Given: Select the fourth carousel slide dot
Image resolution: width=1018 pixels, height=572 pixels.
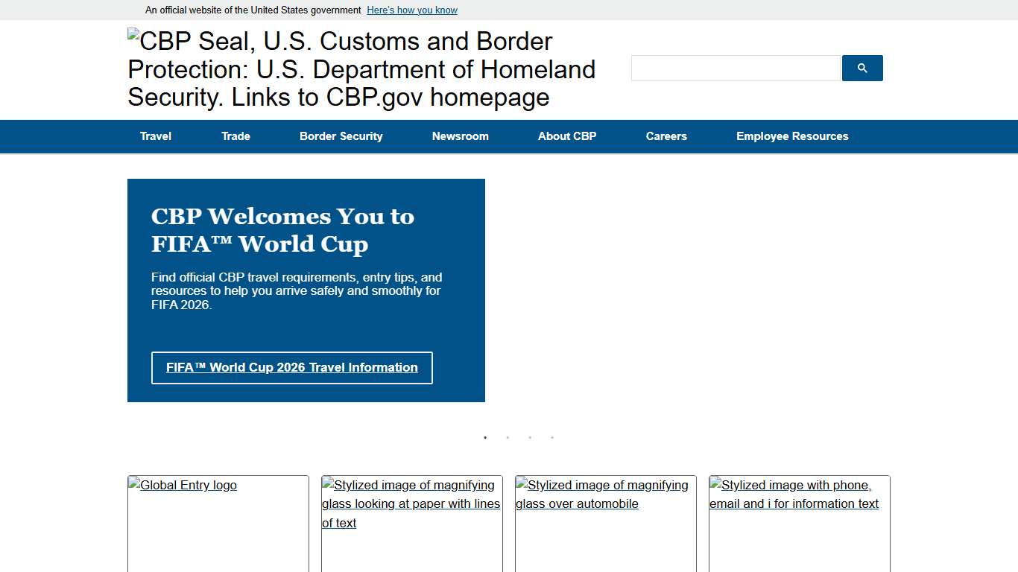Looking at the screenshot, I should pos(552,438).
